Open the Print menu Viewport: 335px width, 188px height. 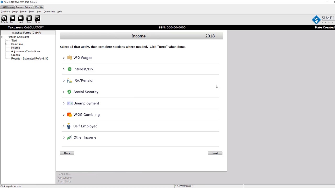39,11
